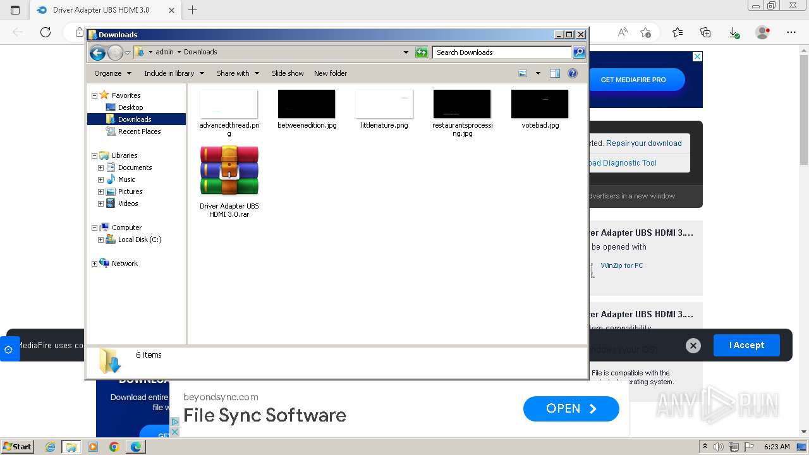Select Recent Places under Favorites
The width and height of the screenshot is (809, 455).
[x=139, y=131]
